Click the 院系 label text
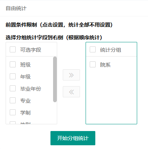Screen dimensions: 148x149 pyautogui.click(x=105, y=65)
